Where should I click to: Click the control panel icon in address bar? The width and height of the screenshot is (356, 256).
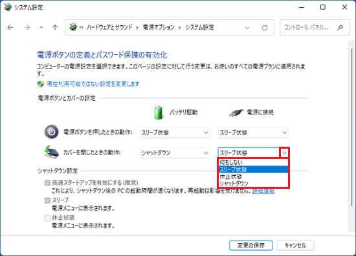click(73, 27)
